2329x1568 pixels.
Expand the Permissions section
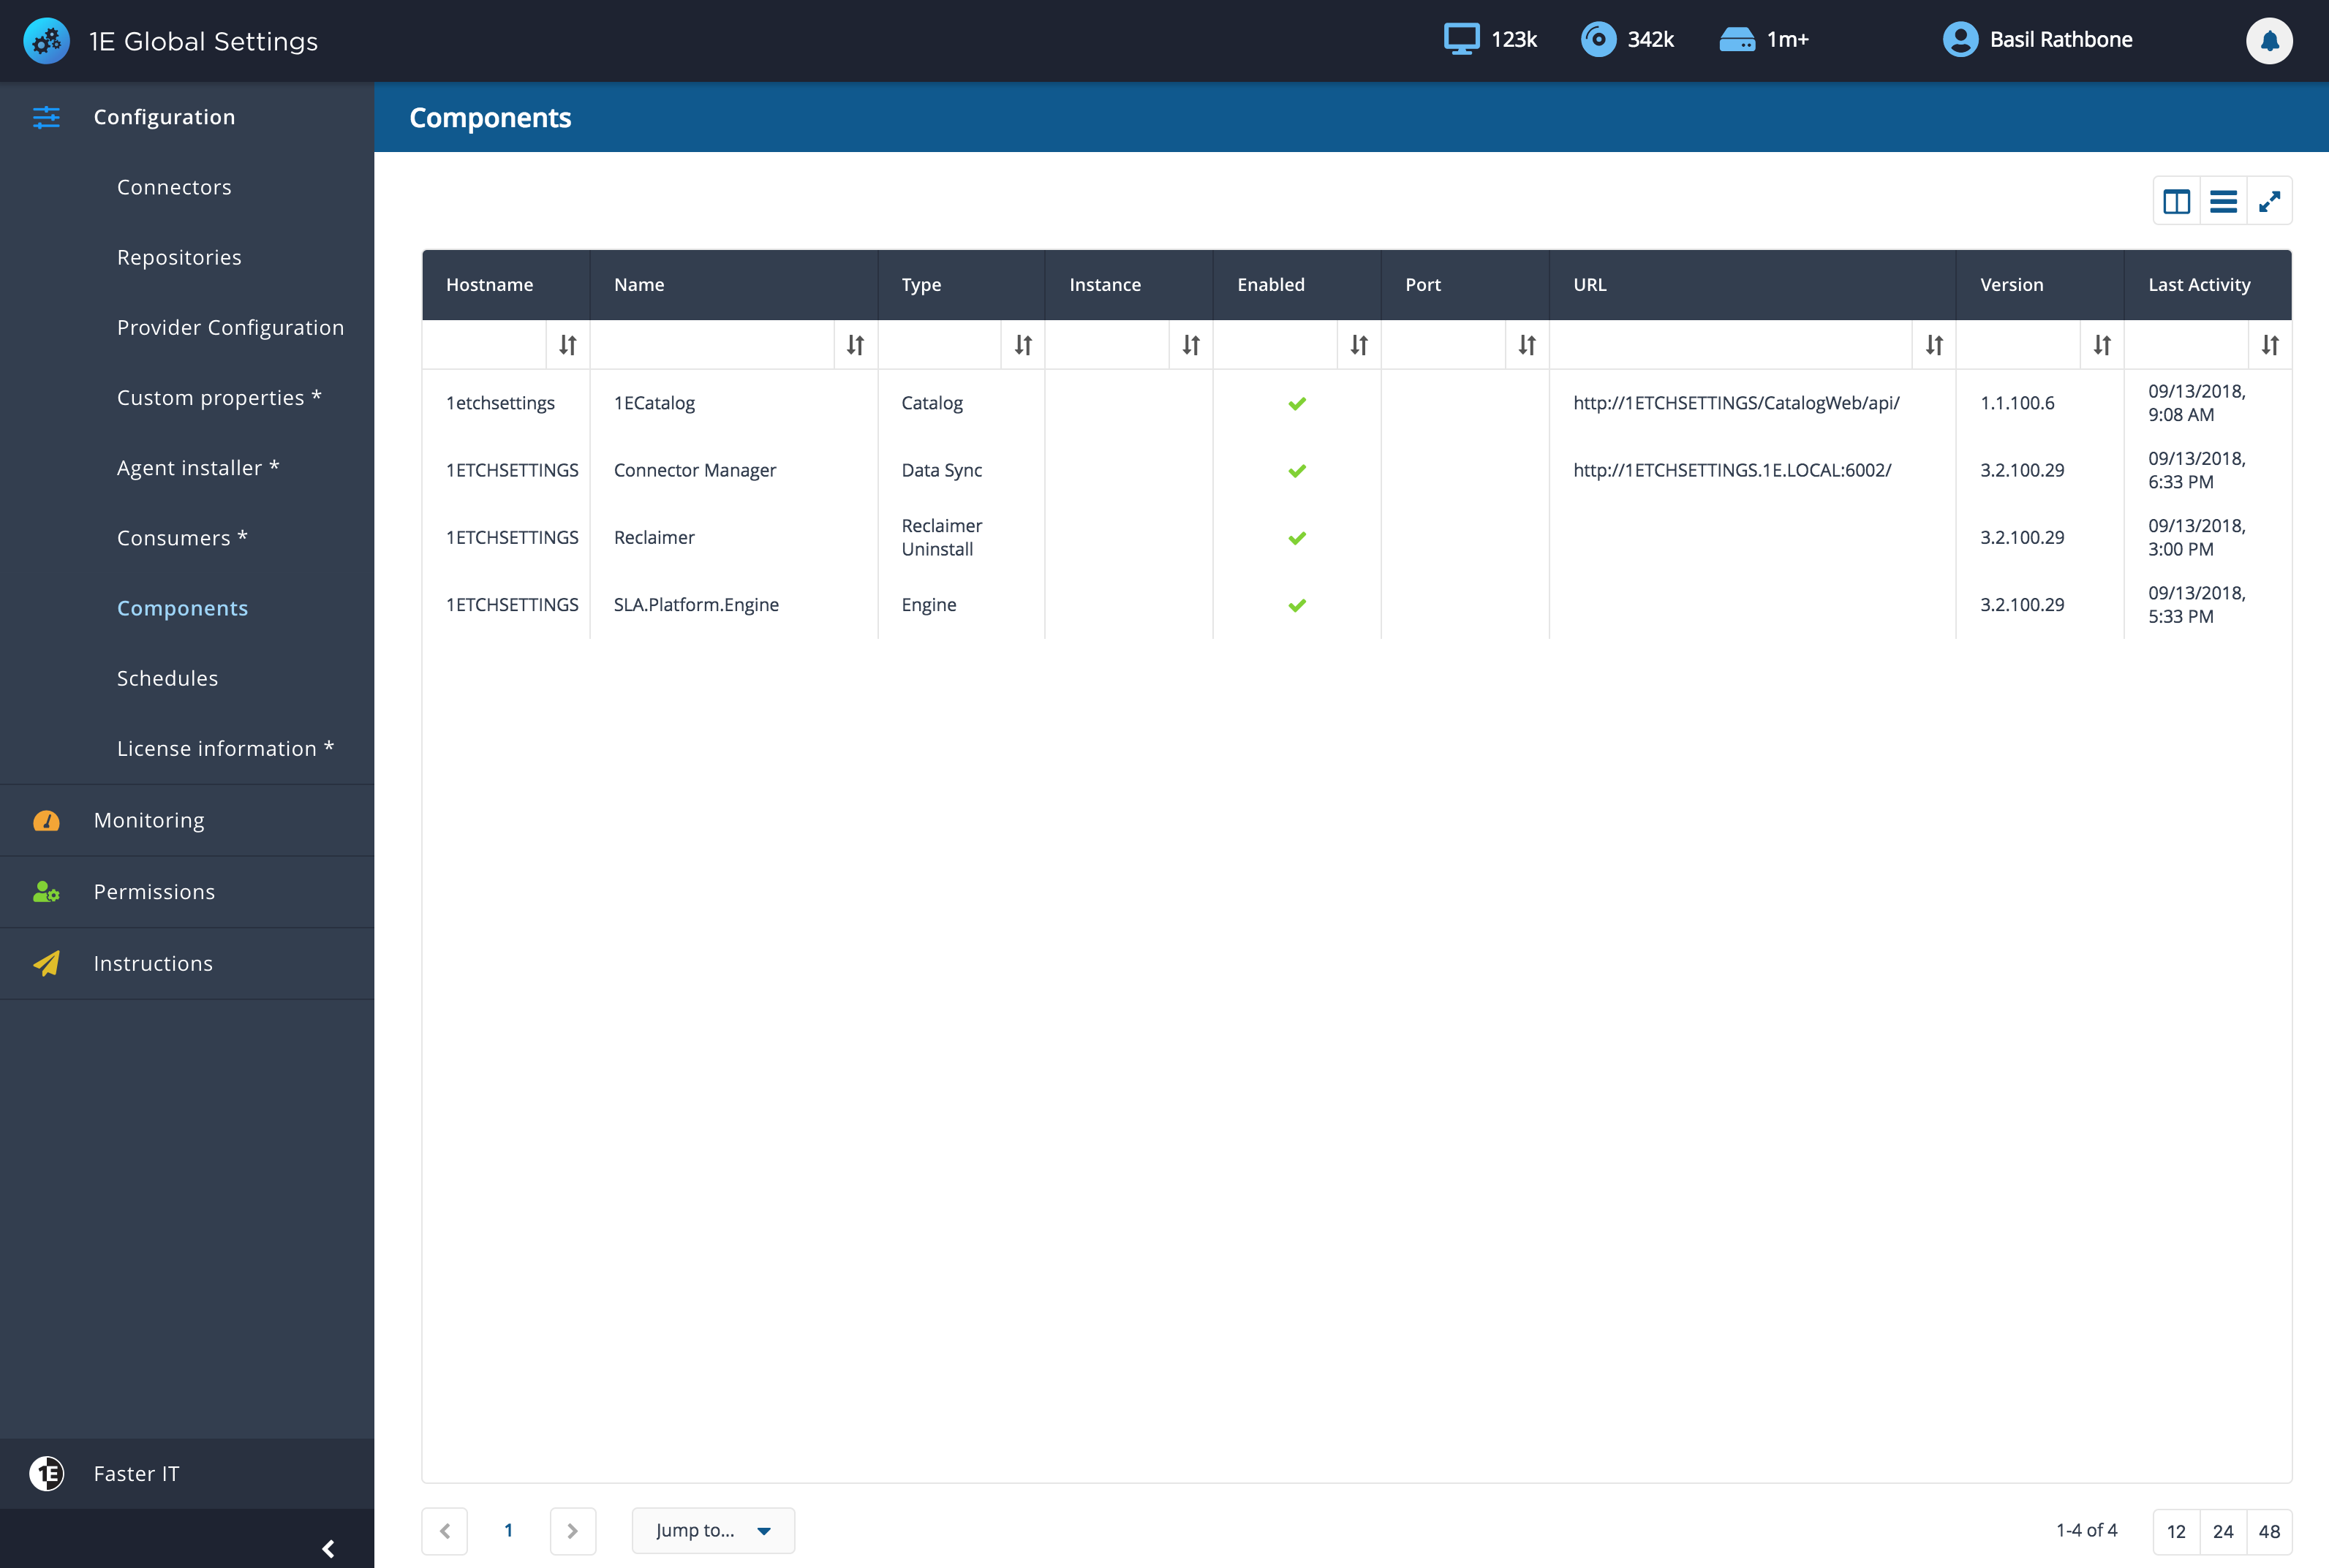187,892
